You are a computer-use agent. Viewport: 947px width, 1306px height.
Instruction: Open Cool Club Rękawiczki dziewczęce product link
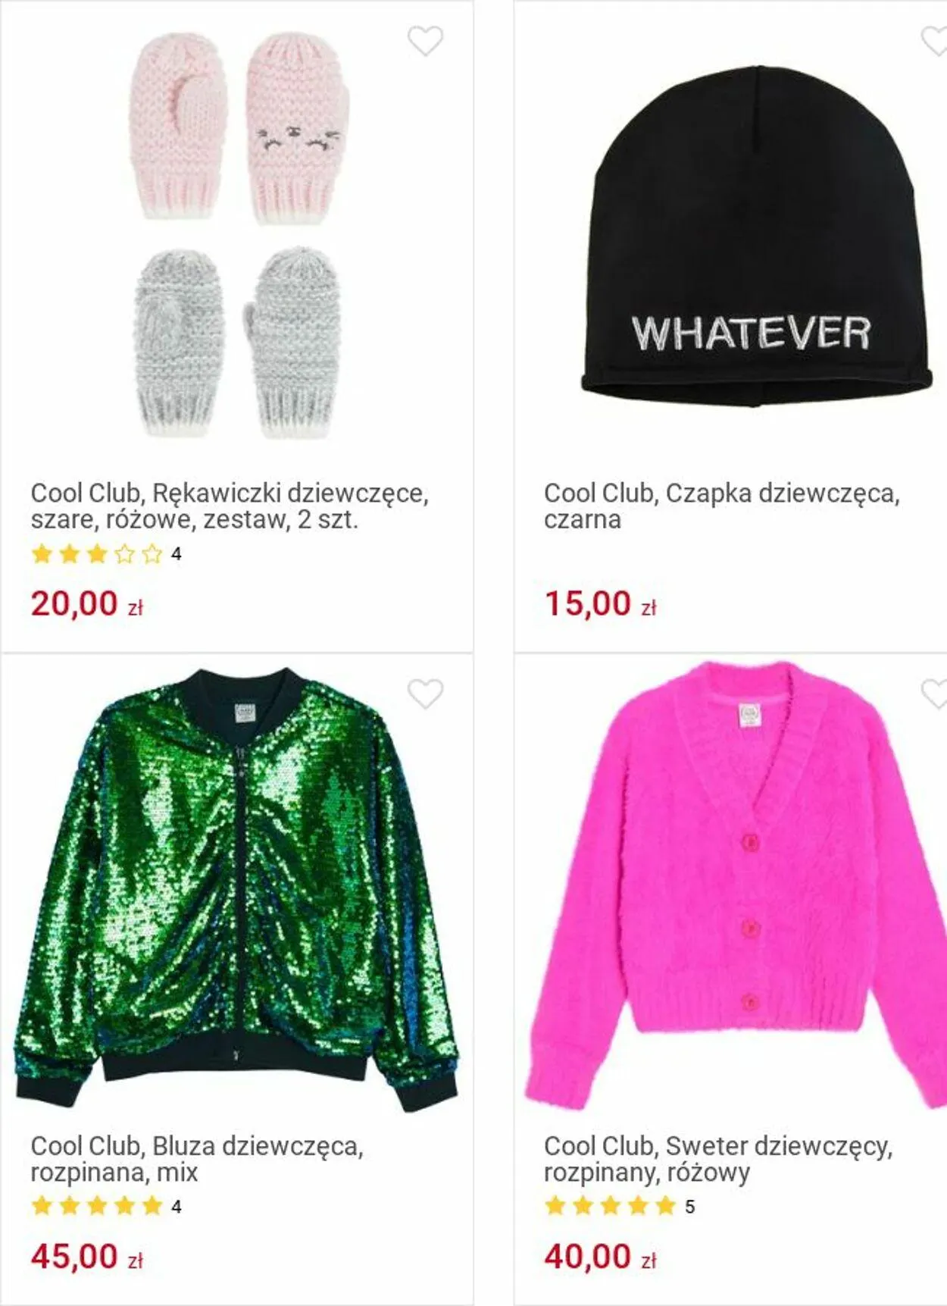(x=230, y=506)
